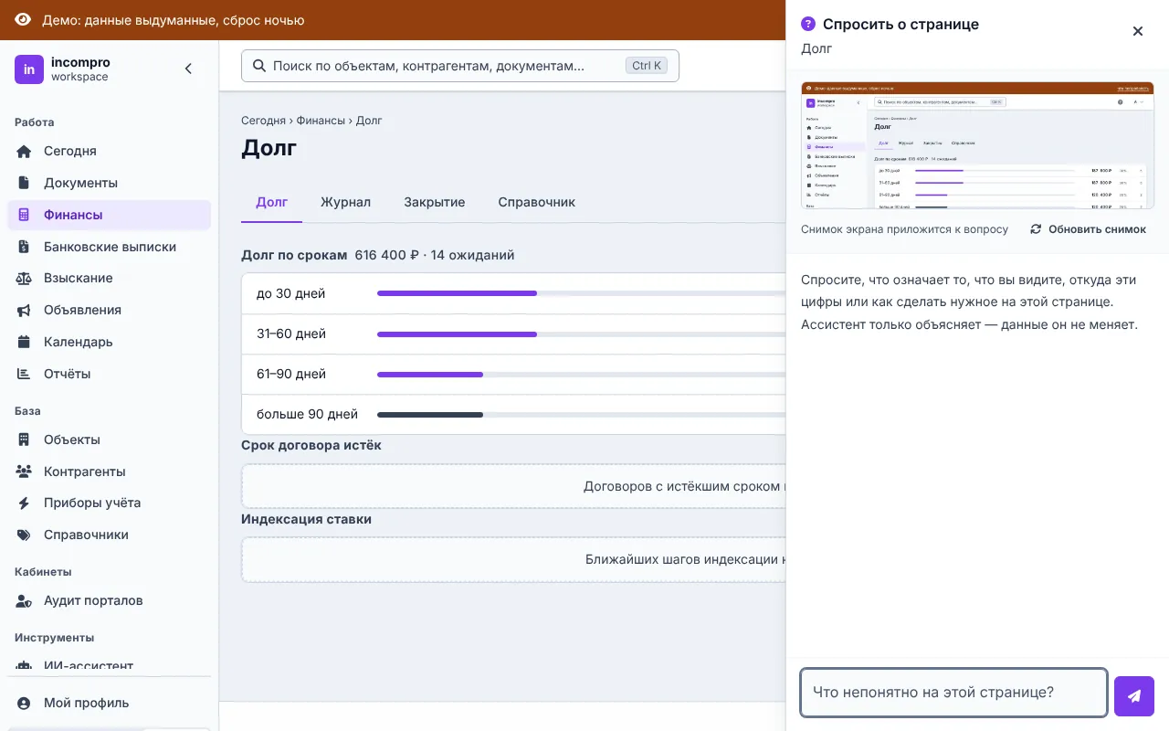Screen dimensions: 1169x731
Task: Click the screenshot thumbnail preview
Action: (x=977, y=145)
